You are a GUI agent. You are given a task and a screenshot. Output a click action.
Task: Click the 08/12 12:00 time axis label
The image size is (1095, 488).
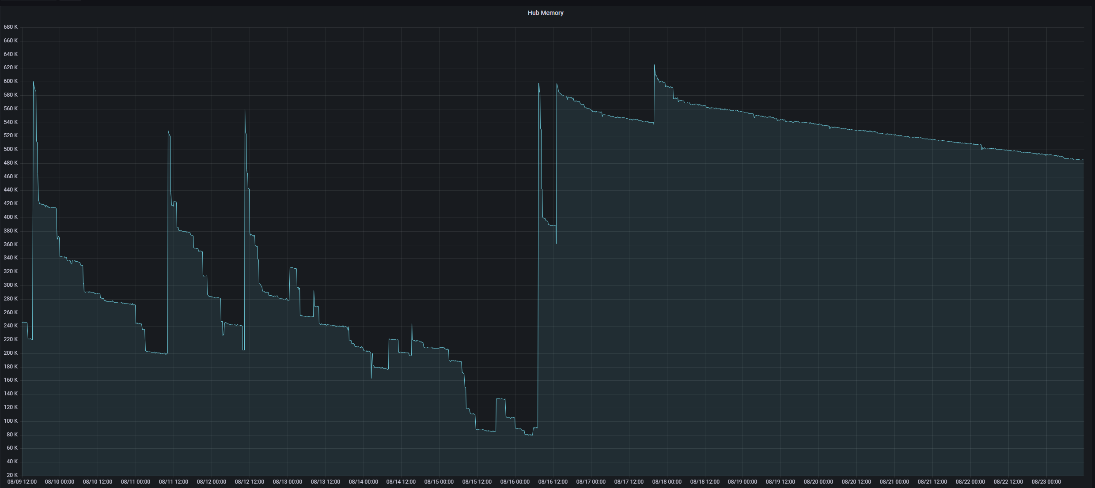(x=250, y=482)
